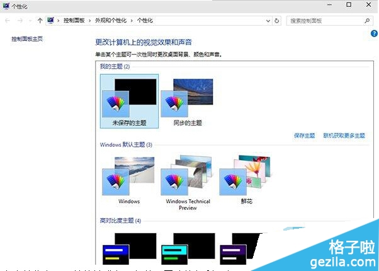This screenshot has height=271, width=379.
Task: Click the Forward navigation arrow
Action: [x=20, y=21]
